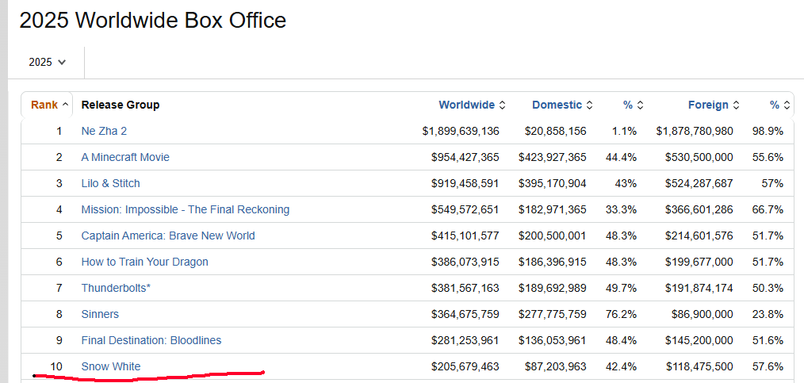
Task: Select the 1.1% domestic share cell
Action: [x=624, y=131]
